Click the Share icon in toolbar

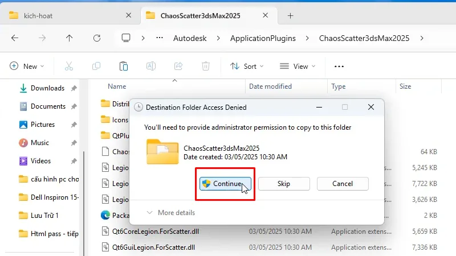pos(178,67)
